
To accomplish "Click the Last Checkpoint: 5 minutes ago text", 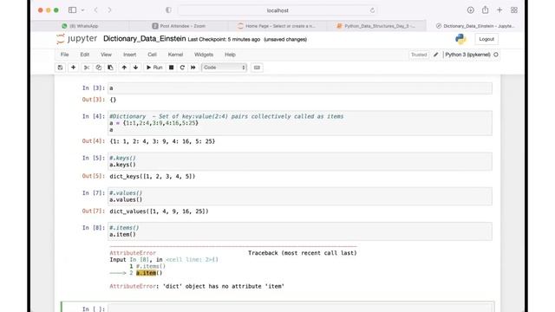I will (x=224, y=40).
